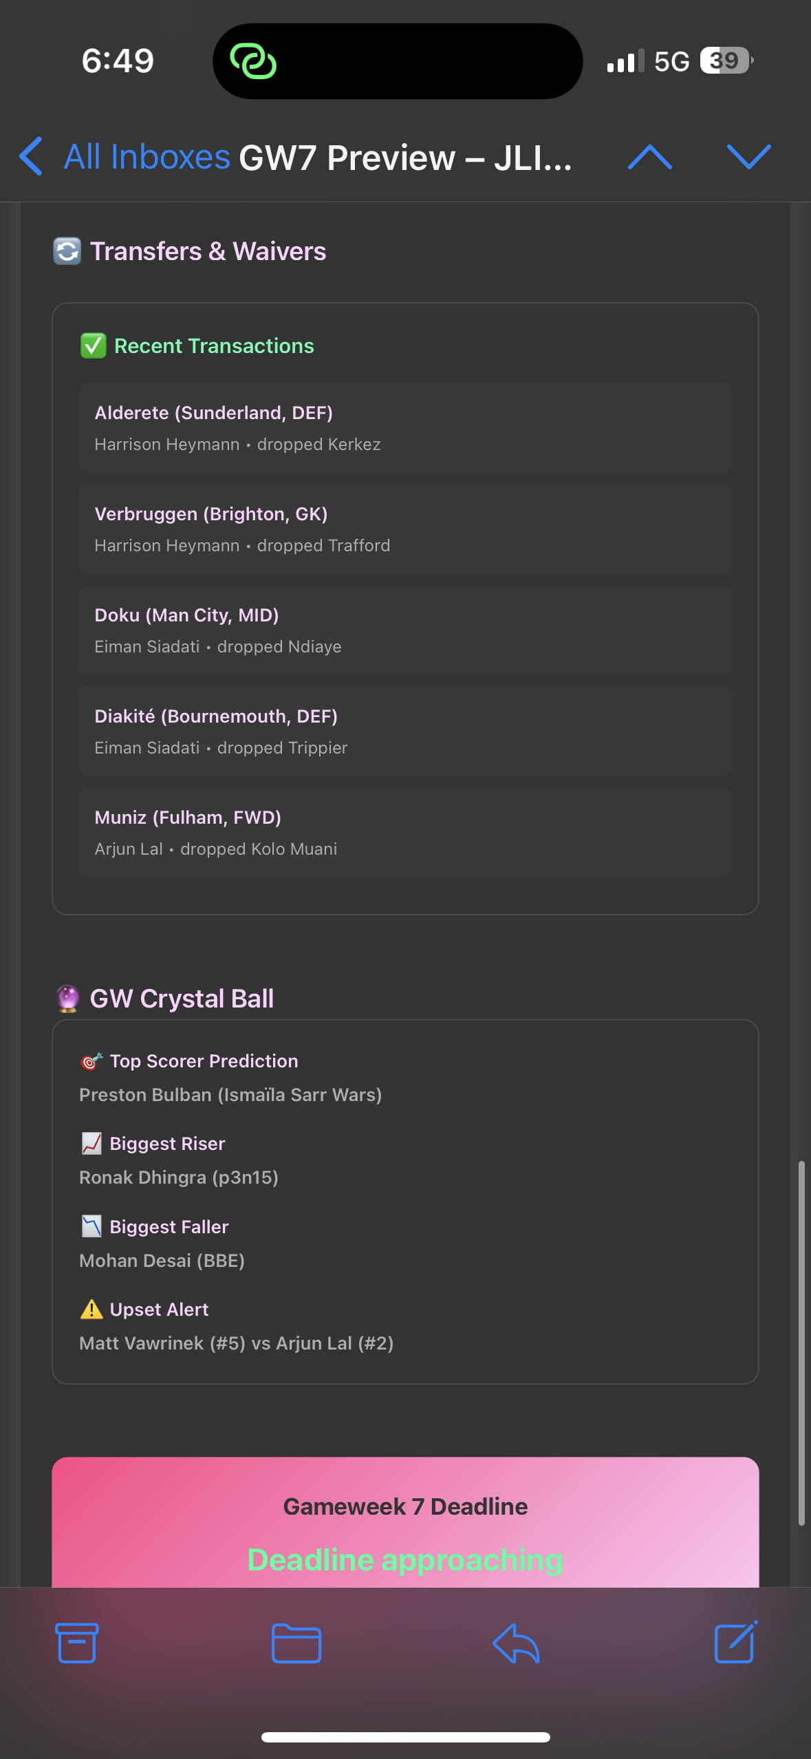Tap the crystal ball emoji icon
This screenshot has width=811, height=1759.
coord(67,999)
